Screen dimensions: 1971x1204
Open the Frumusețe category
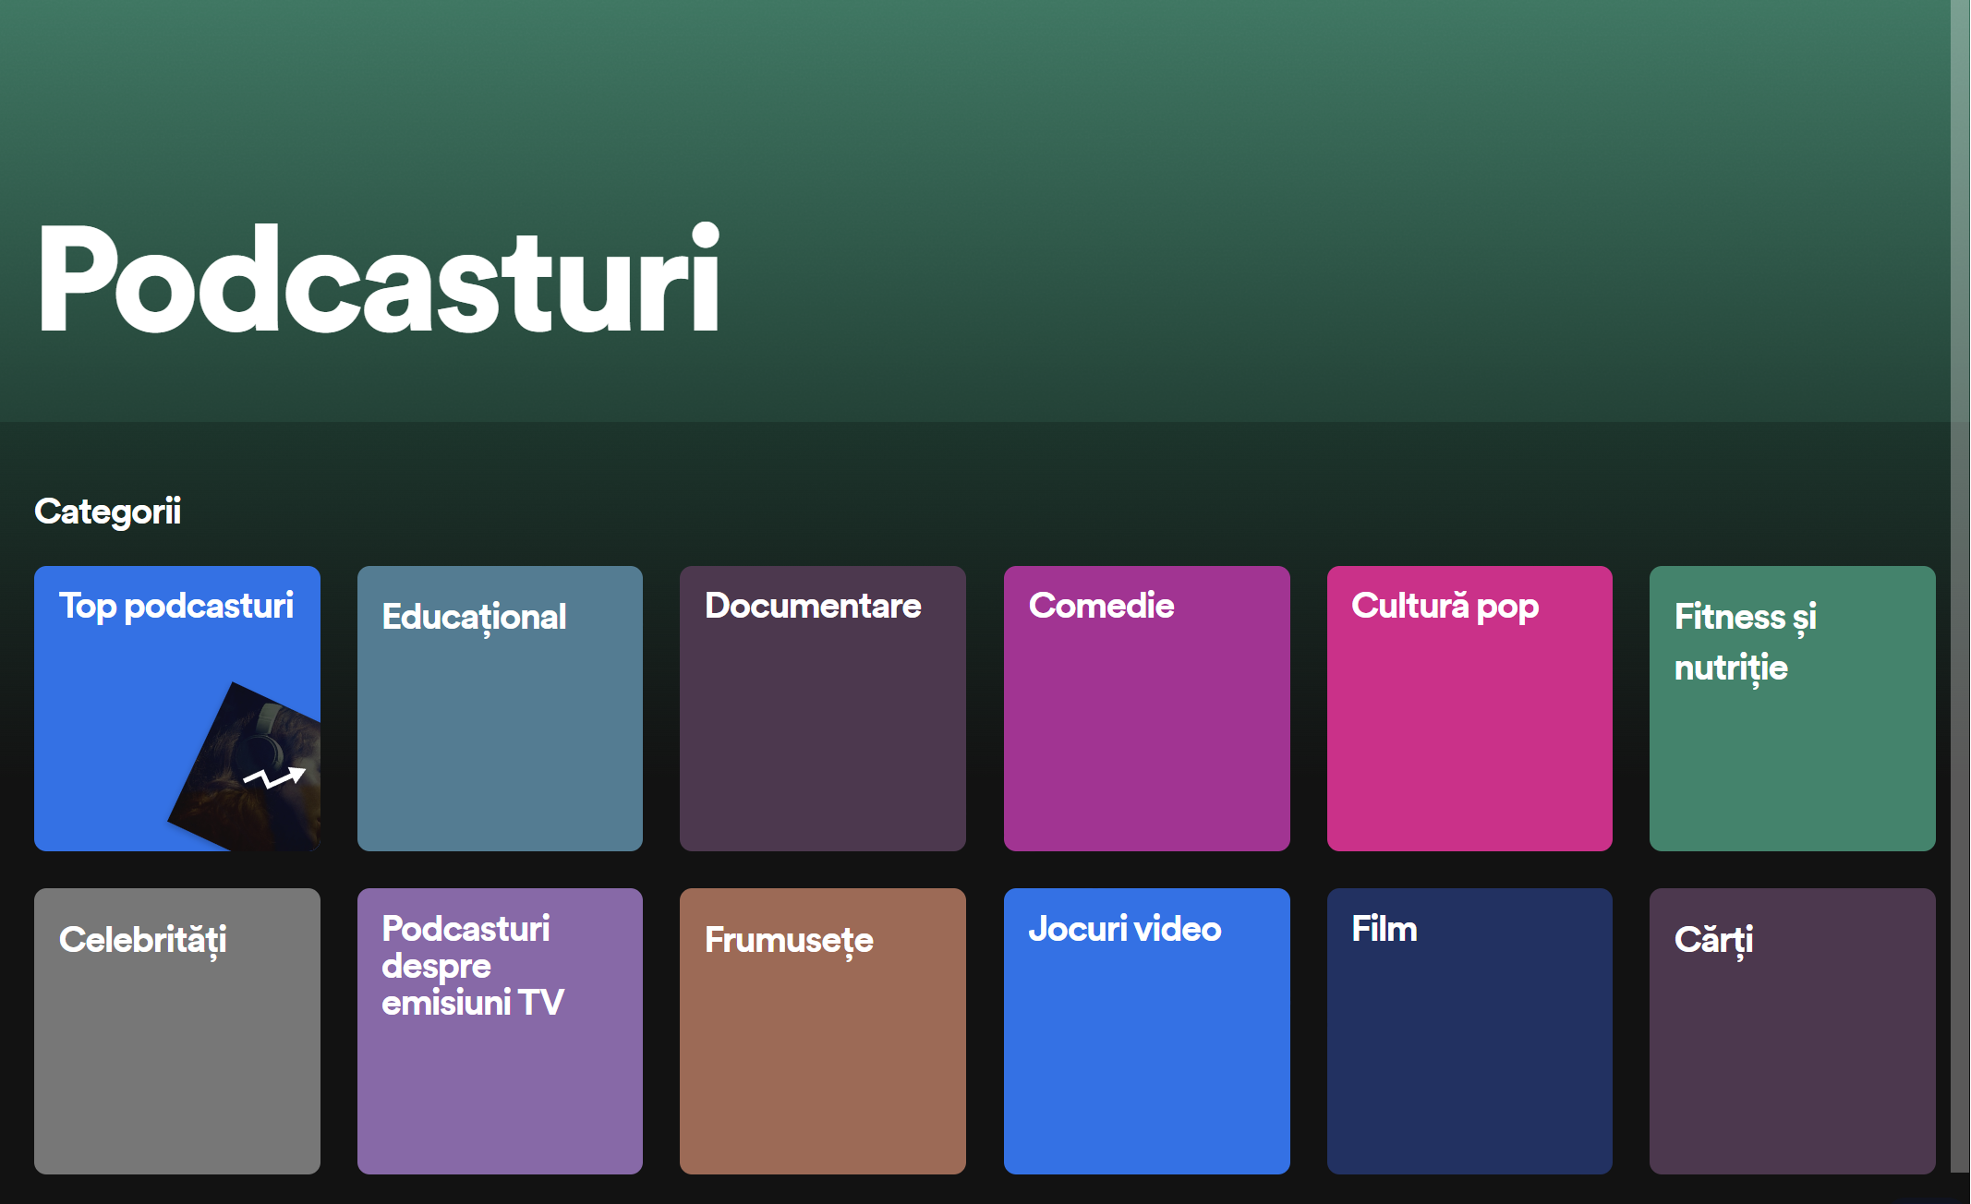coord(822,1030)
